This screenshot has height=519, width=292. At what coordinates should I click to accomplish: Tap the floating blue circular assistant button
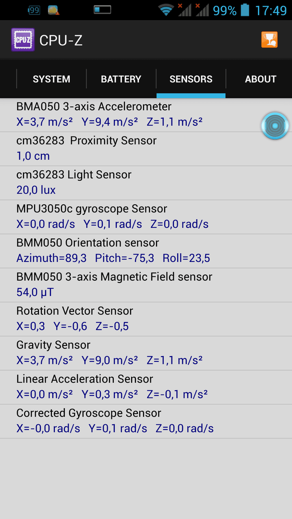pyautogui.click(x=275, y=126)
